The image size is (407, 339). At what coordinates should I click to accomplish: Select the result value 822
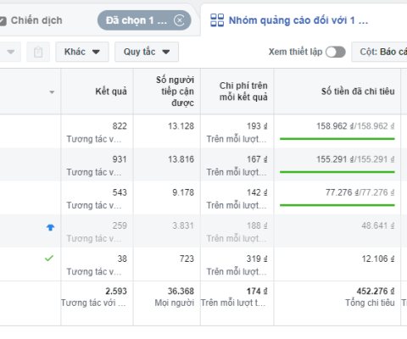(x=120, y=126)
